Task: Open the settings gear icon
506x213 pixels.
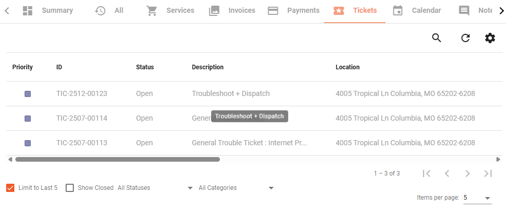Action: (490, 38)
